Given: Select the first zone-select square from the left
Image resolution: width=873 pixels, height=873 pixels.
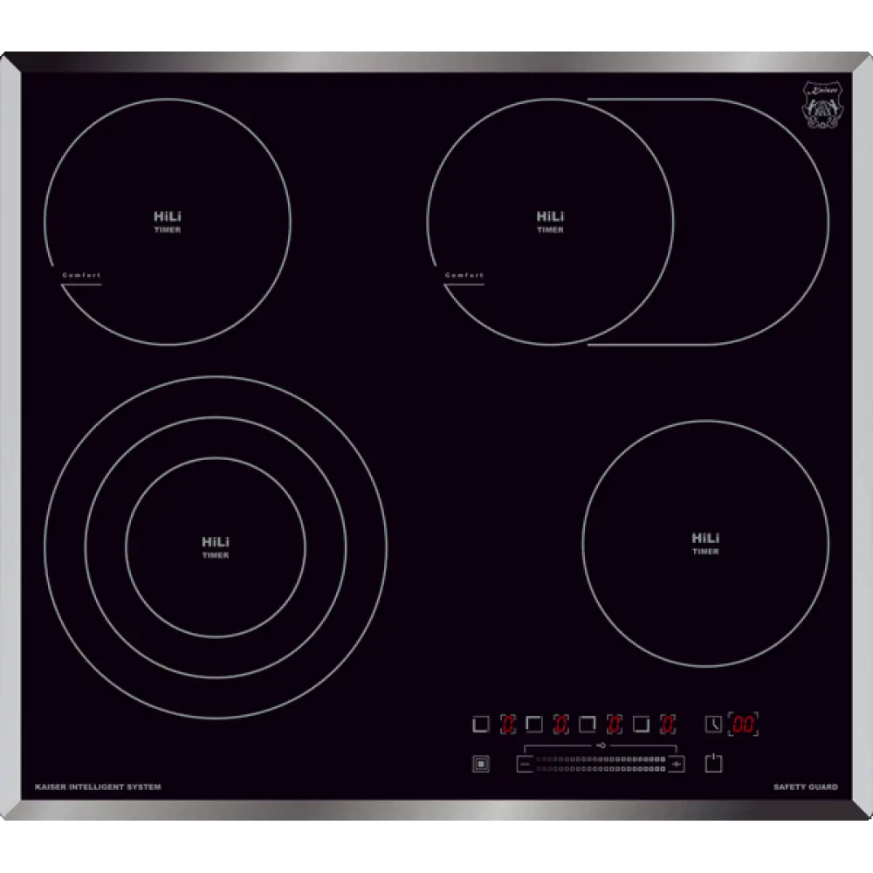Looking at the screenshot, I should click(480, 724).
